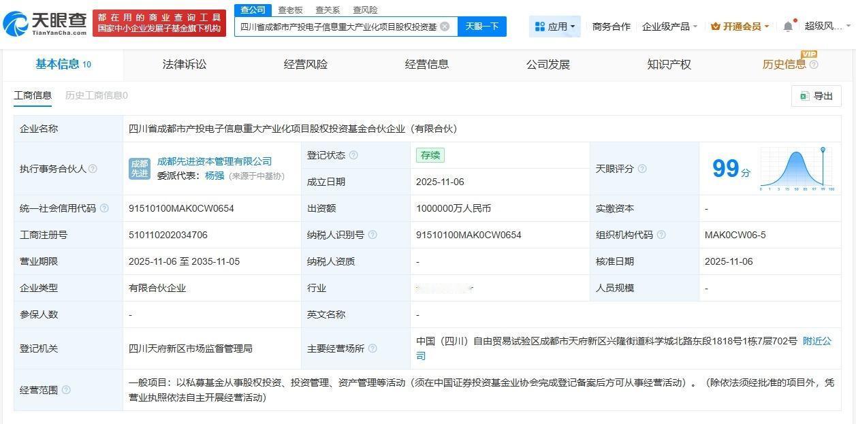Click the 91510100MAK0CW0654 credit code value
856x424 pixels.
click(181, 208)
